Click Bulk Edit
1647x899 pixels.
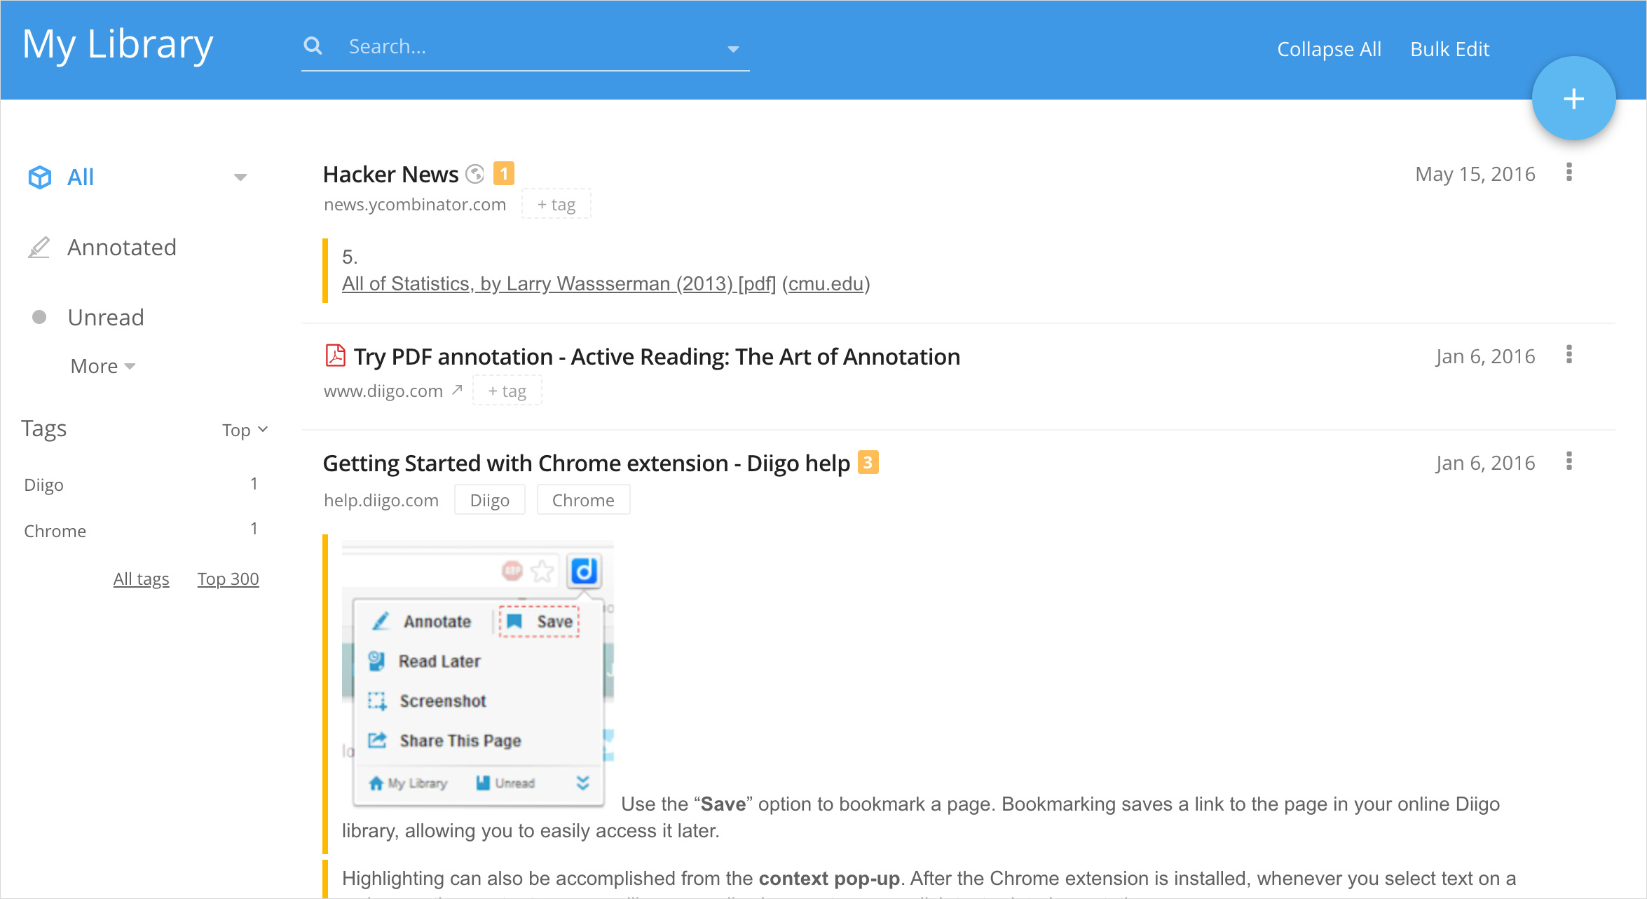(1449, 49)
